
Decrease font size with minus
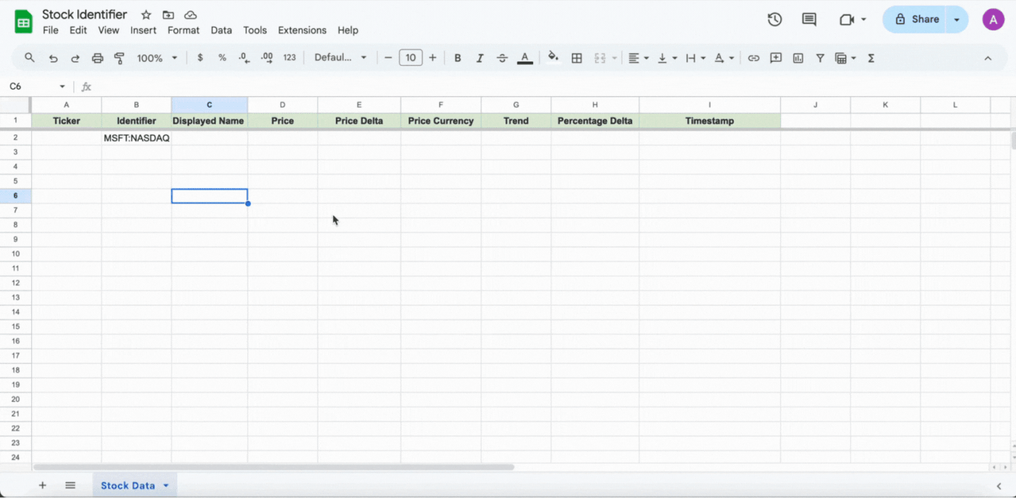pyautogui.click(x=388, y=58)
